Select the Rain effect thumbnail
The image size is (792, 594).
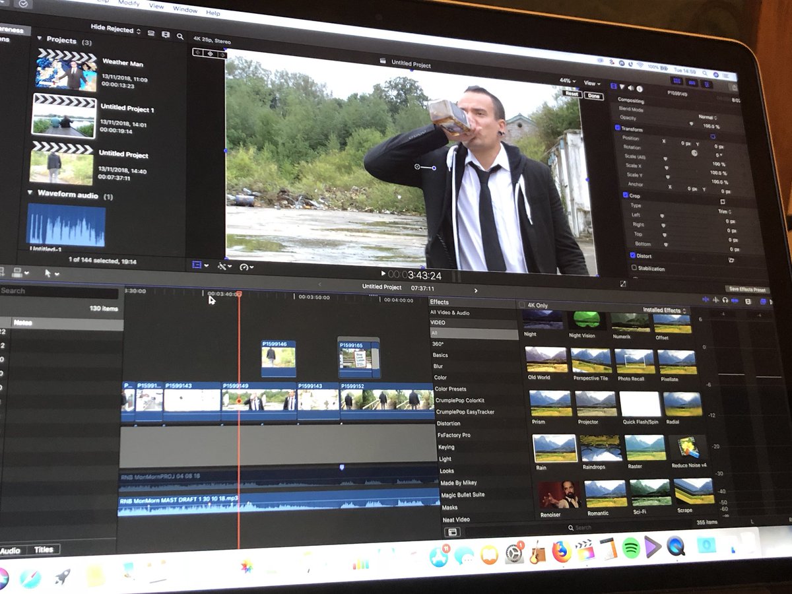tap(555, 447)
